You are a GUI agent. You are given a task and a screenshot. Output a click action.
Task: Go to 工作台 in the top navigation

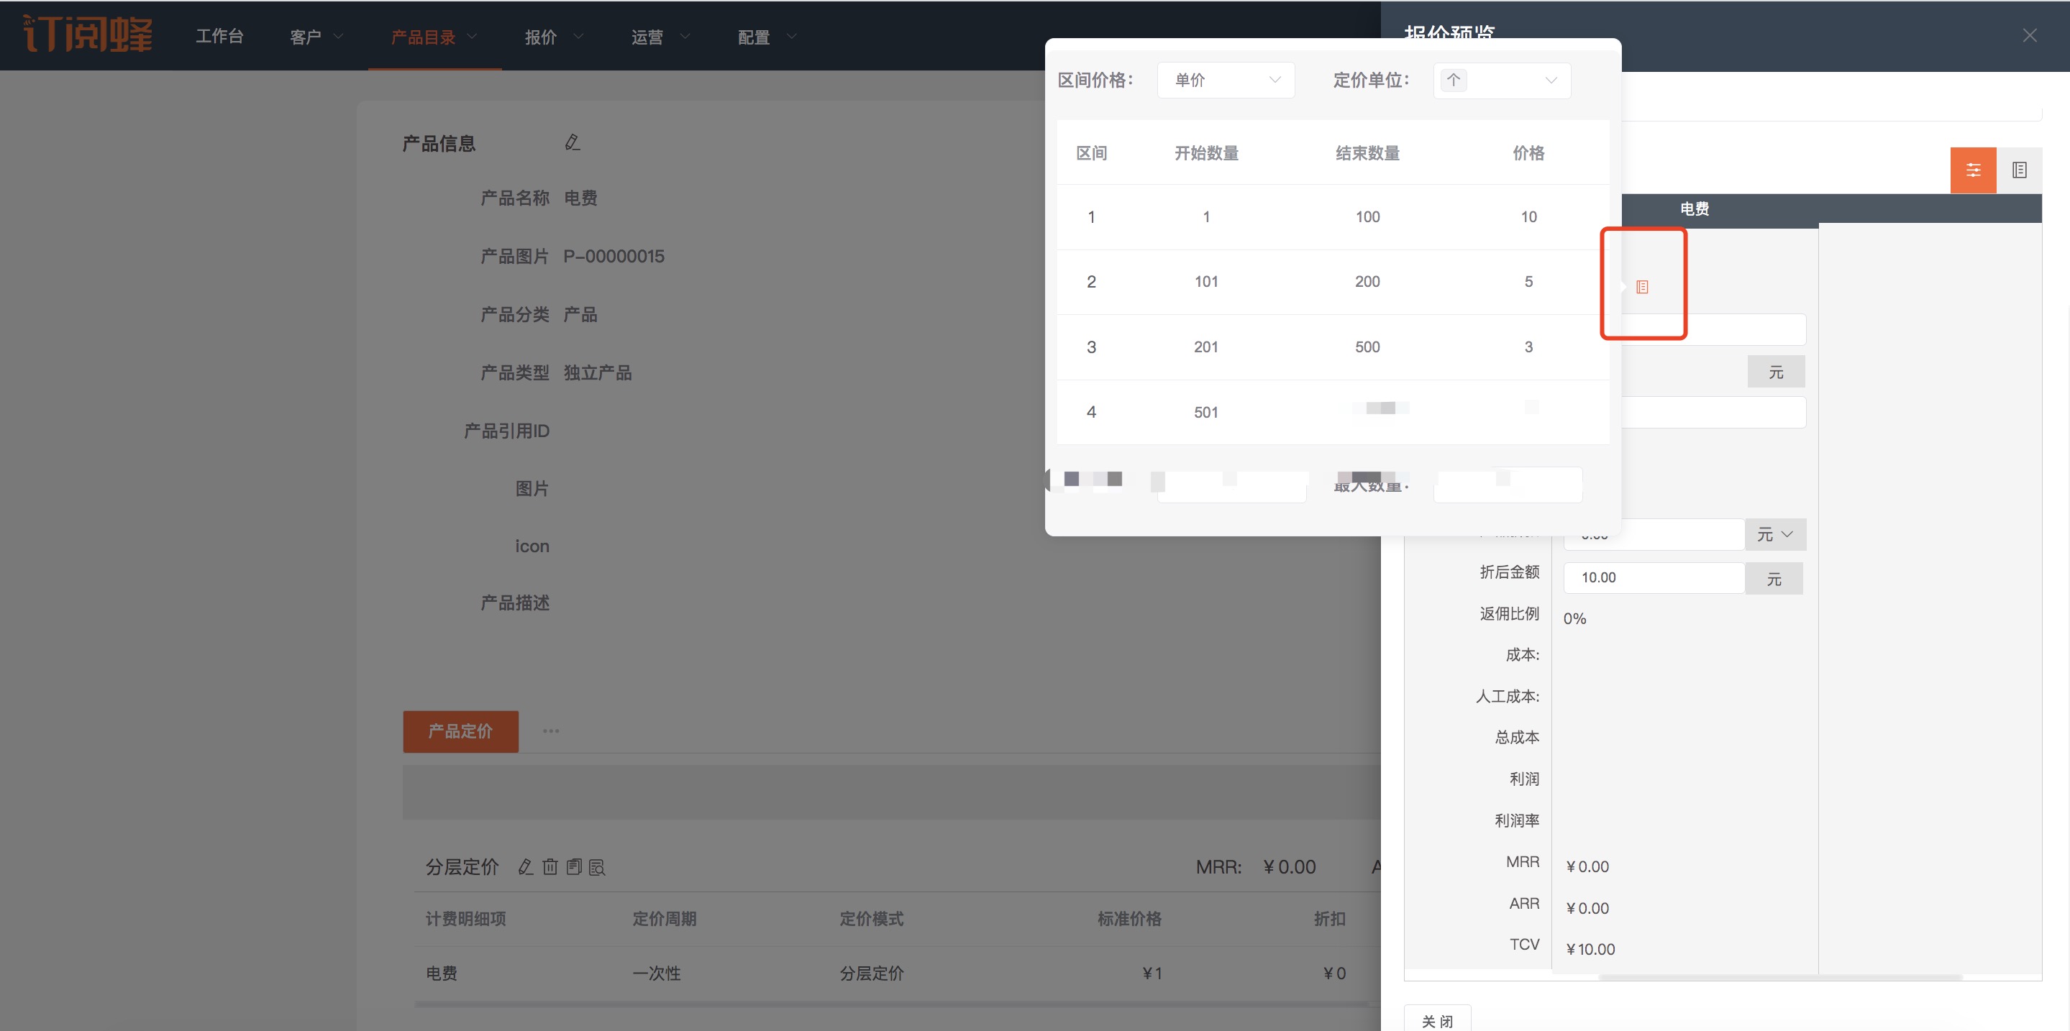(219, 37)
